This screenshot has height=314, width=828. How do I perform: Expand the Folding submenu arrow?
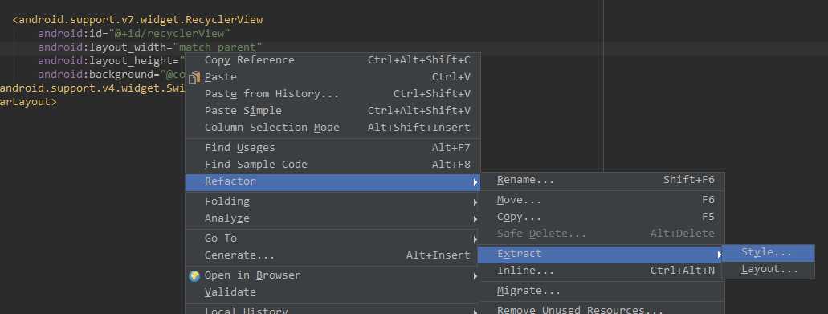475,202
